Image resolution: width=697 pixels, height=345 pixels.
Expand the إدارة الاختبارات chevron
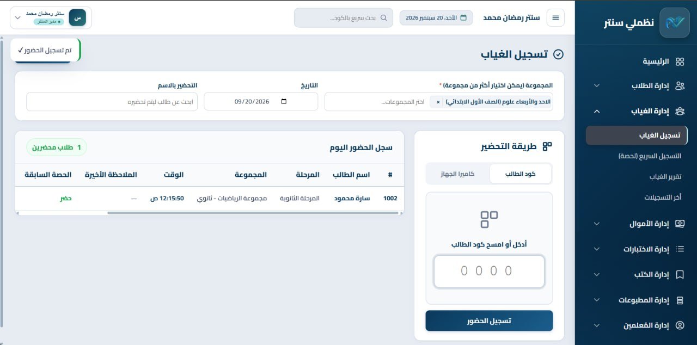point(596,249)
